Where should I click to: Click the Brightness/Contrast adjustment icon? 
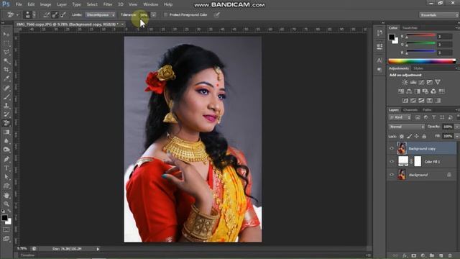point(405,82)
